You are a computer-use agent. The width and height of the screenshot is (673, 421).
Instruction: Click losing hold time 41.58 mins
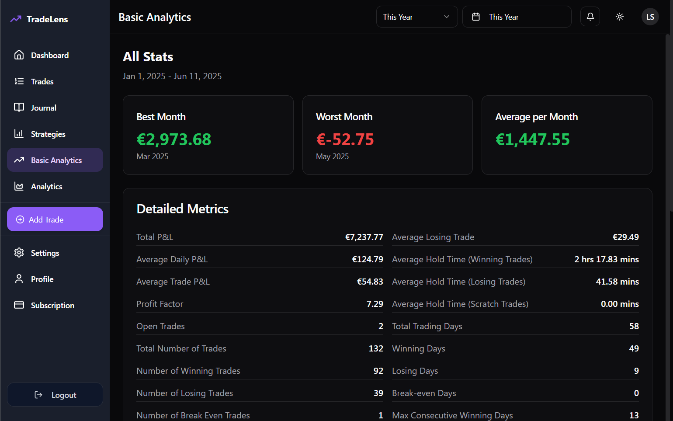click(x=617, y=282)
